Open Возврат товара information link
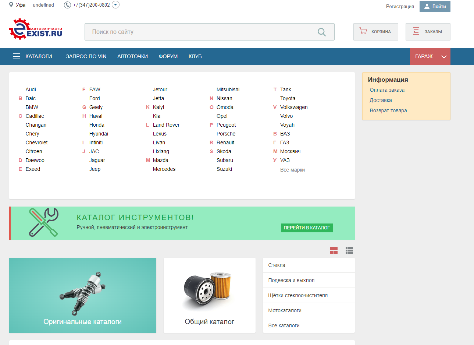Viewport: 474px width, 345px height. click(388, 110)
